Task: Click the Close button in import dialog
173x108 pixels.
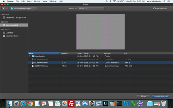Action: pyautogui.click(x=143, y=96)
